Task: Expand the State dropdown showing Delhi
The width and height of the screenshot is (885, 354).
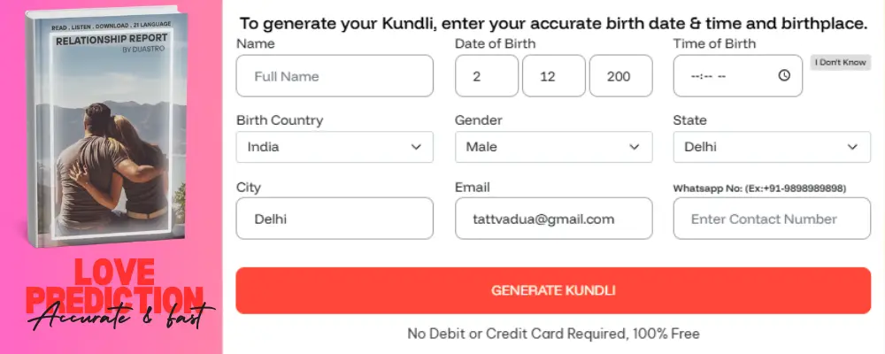Action: pos(772,147)
